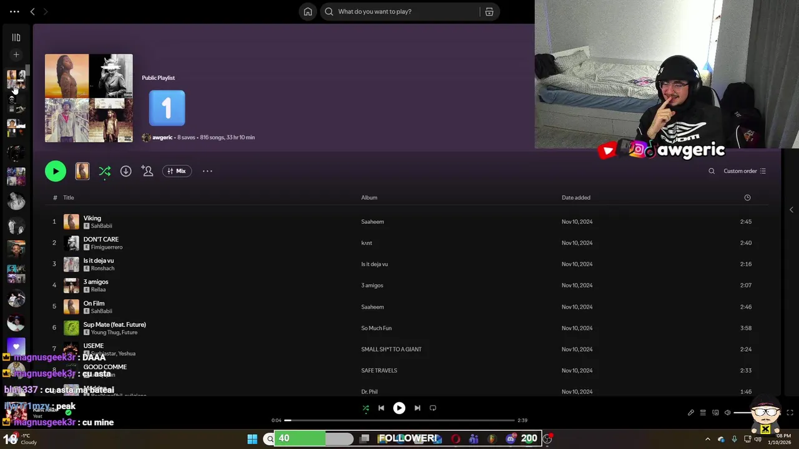Screen dimensions: 799x449
Task: Open Microsoft Teams from the taskbar
Action: tap(474, 439)
